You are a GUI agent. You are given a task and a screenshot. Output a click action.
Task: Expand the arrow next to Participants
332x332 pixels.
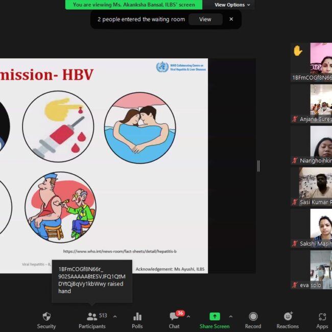[115, 317]
